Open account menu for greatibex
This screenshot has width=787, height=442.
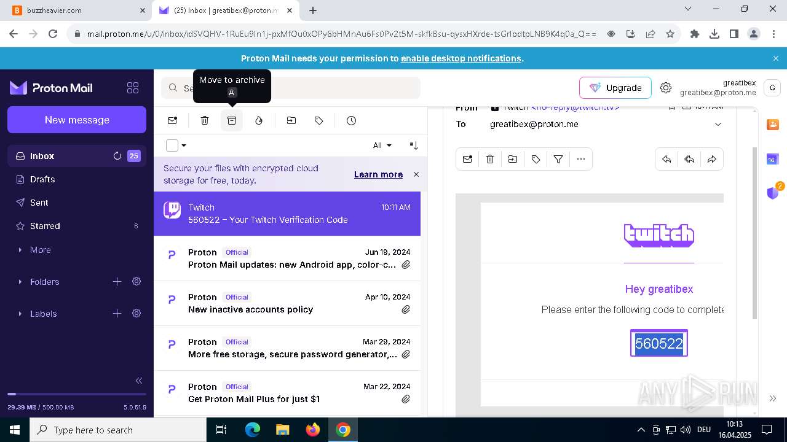click(x=772, y=88)
